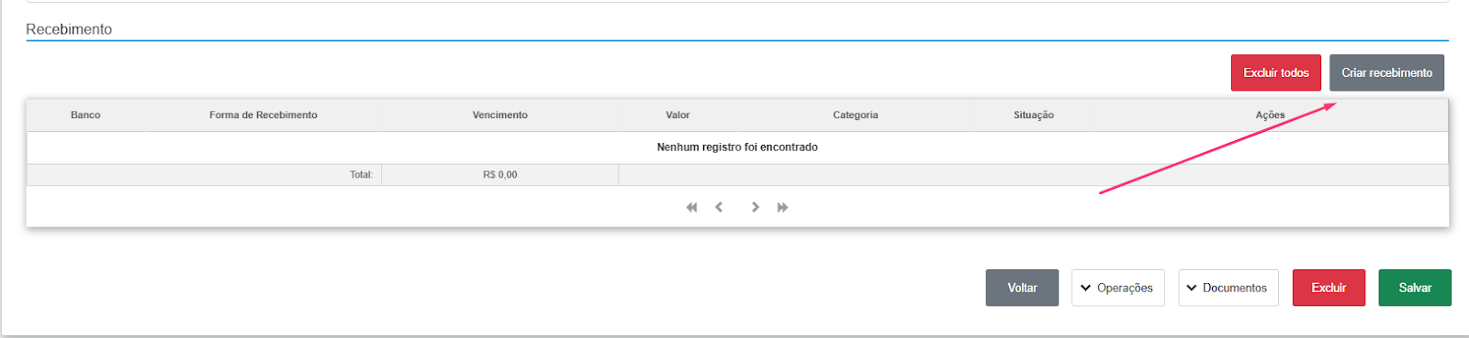Image resolution: width=1469 pixels, height=338 pixels.
Task: Go to the previous page arrow
Action: point(719,208)
